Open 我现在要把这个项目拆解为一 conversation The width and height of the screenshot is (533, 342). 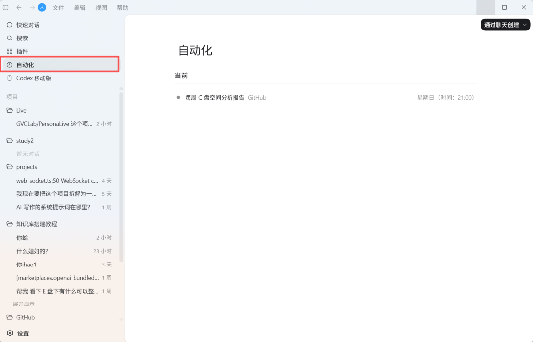tap(61, 194)
